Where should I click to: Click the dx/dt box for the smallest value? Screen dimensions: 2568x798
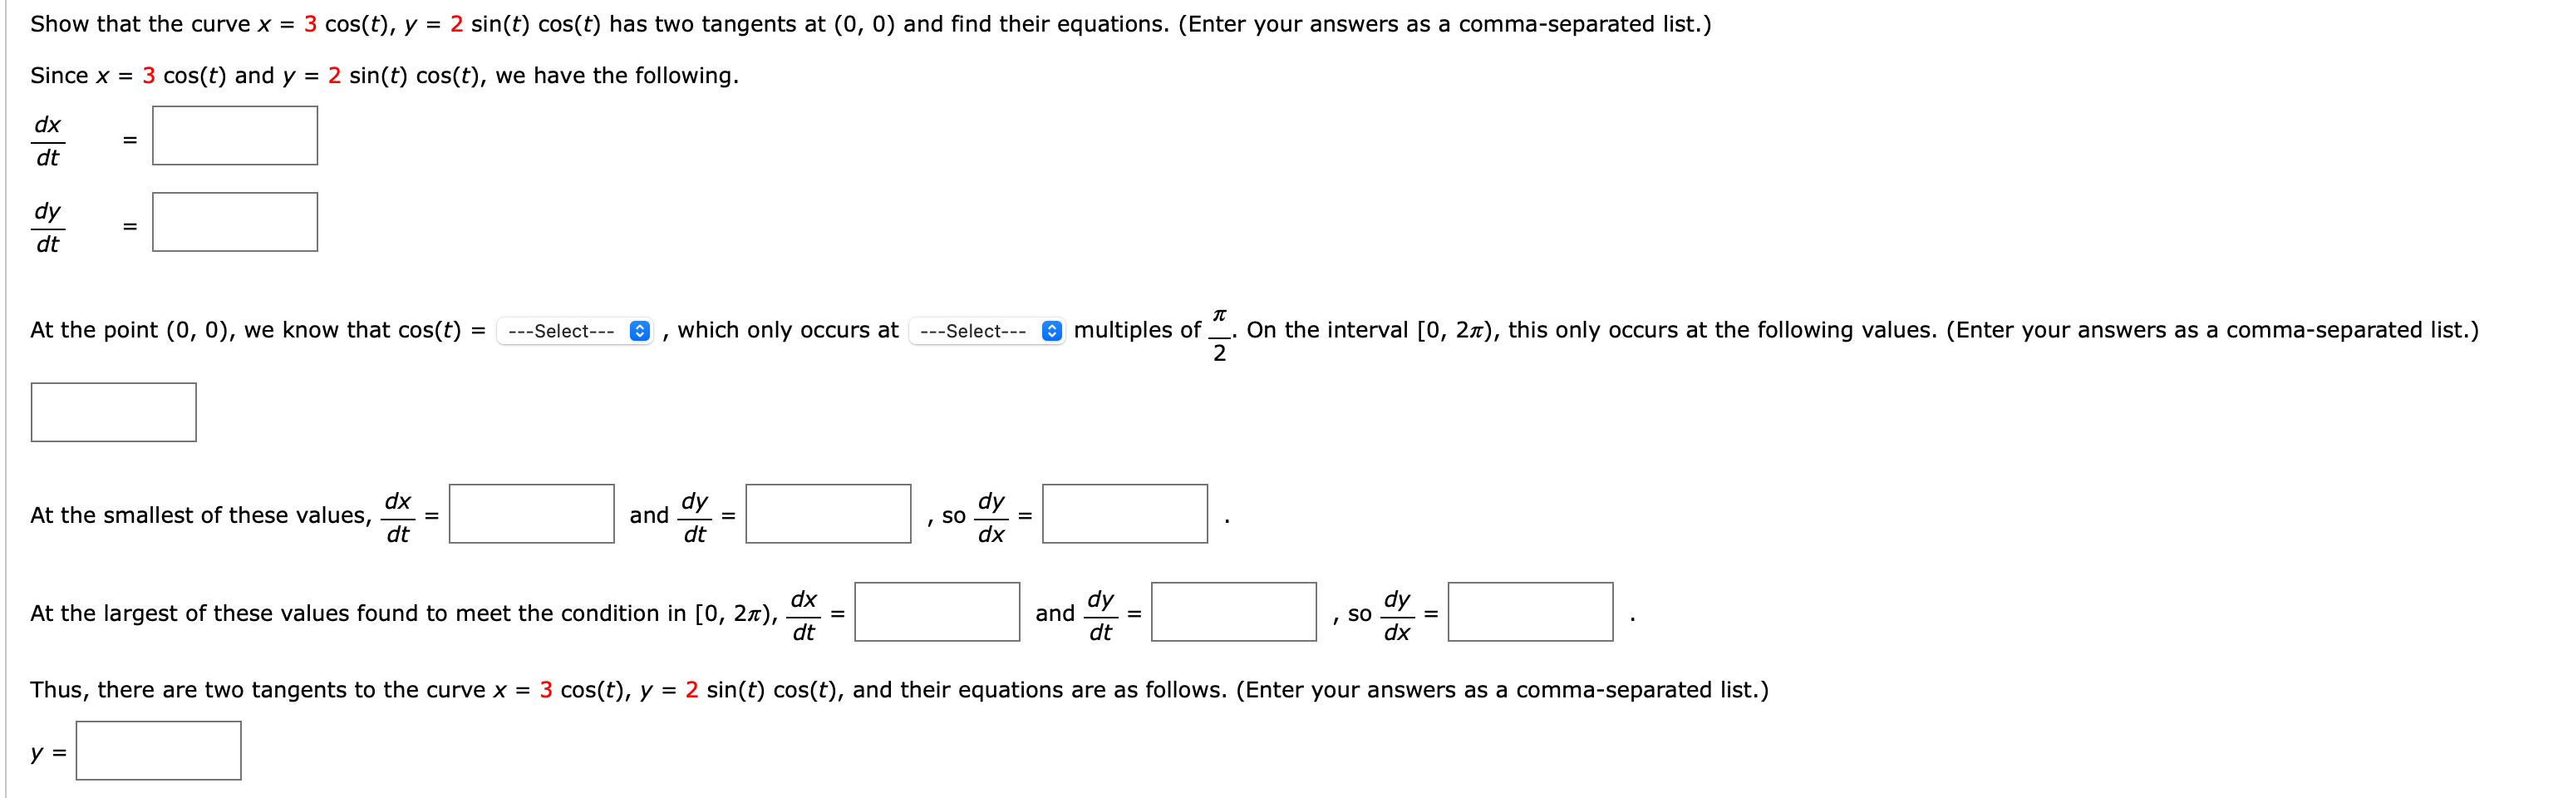tap(531, 515)
